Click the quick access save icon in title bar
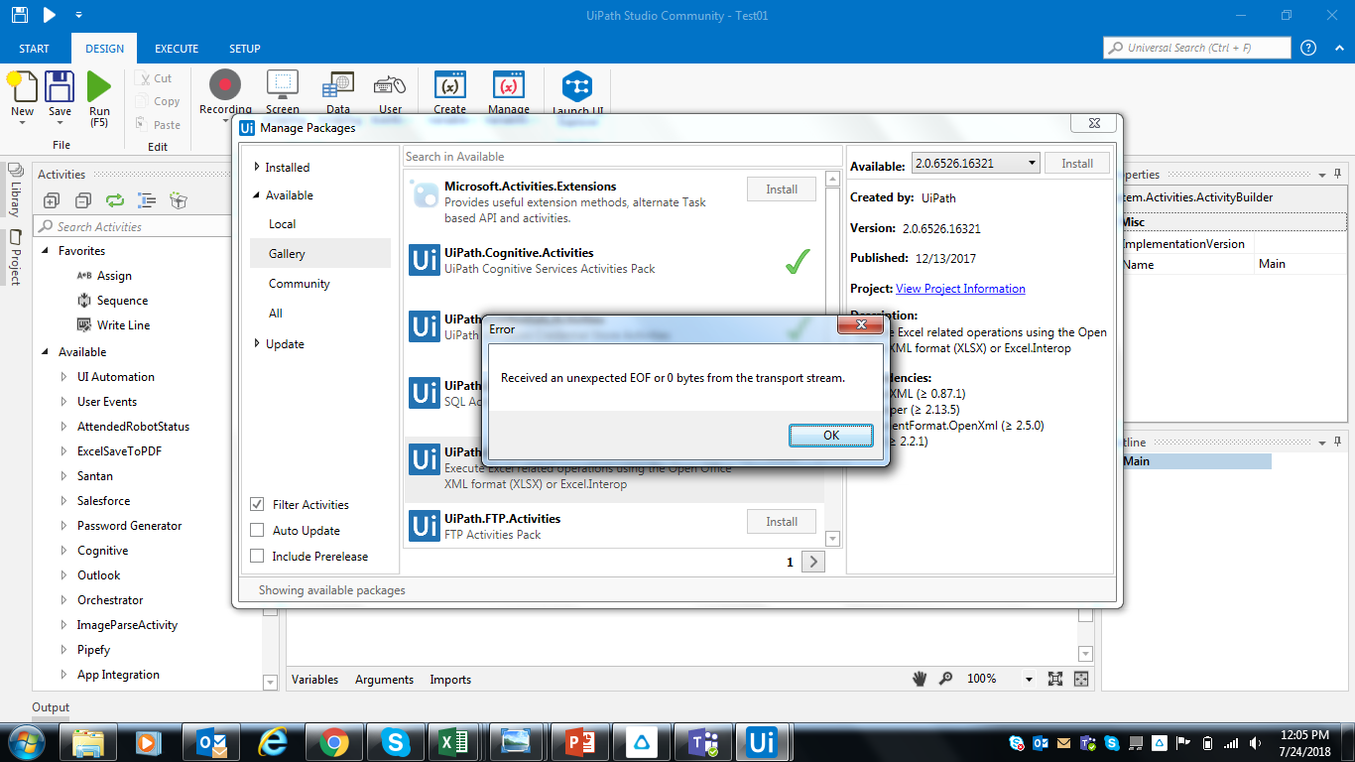Screen dimensions: 1355x762 click(x=20, y=15)
